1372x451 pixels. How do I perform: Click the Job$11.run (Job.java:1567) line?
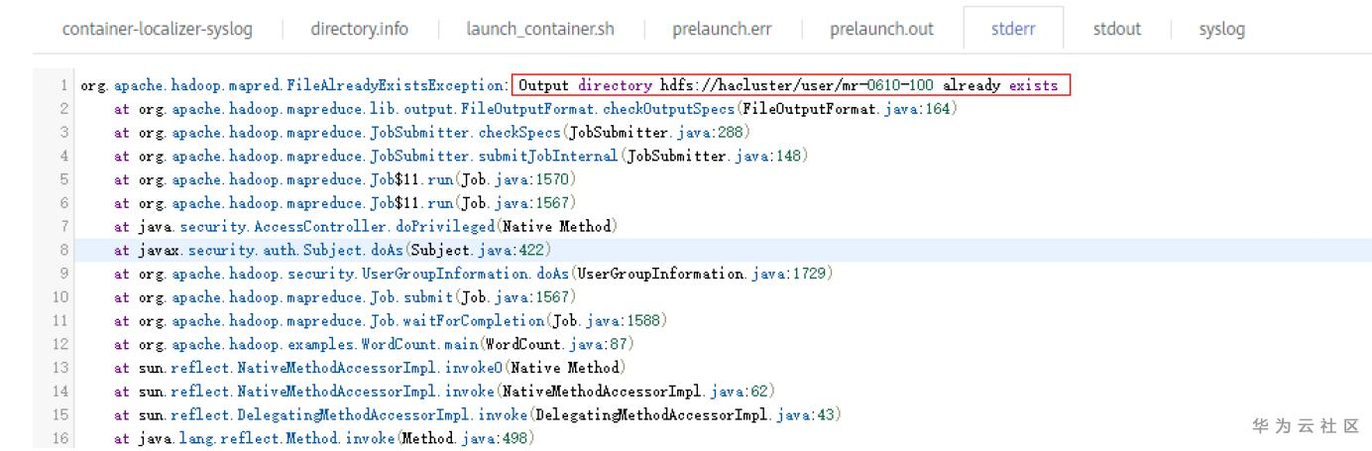(345, 202)
